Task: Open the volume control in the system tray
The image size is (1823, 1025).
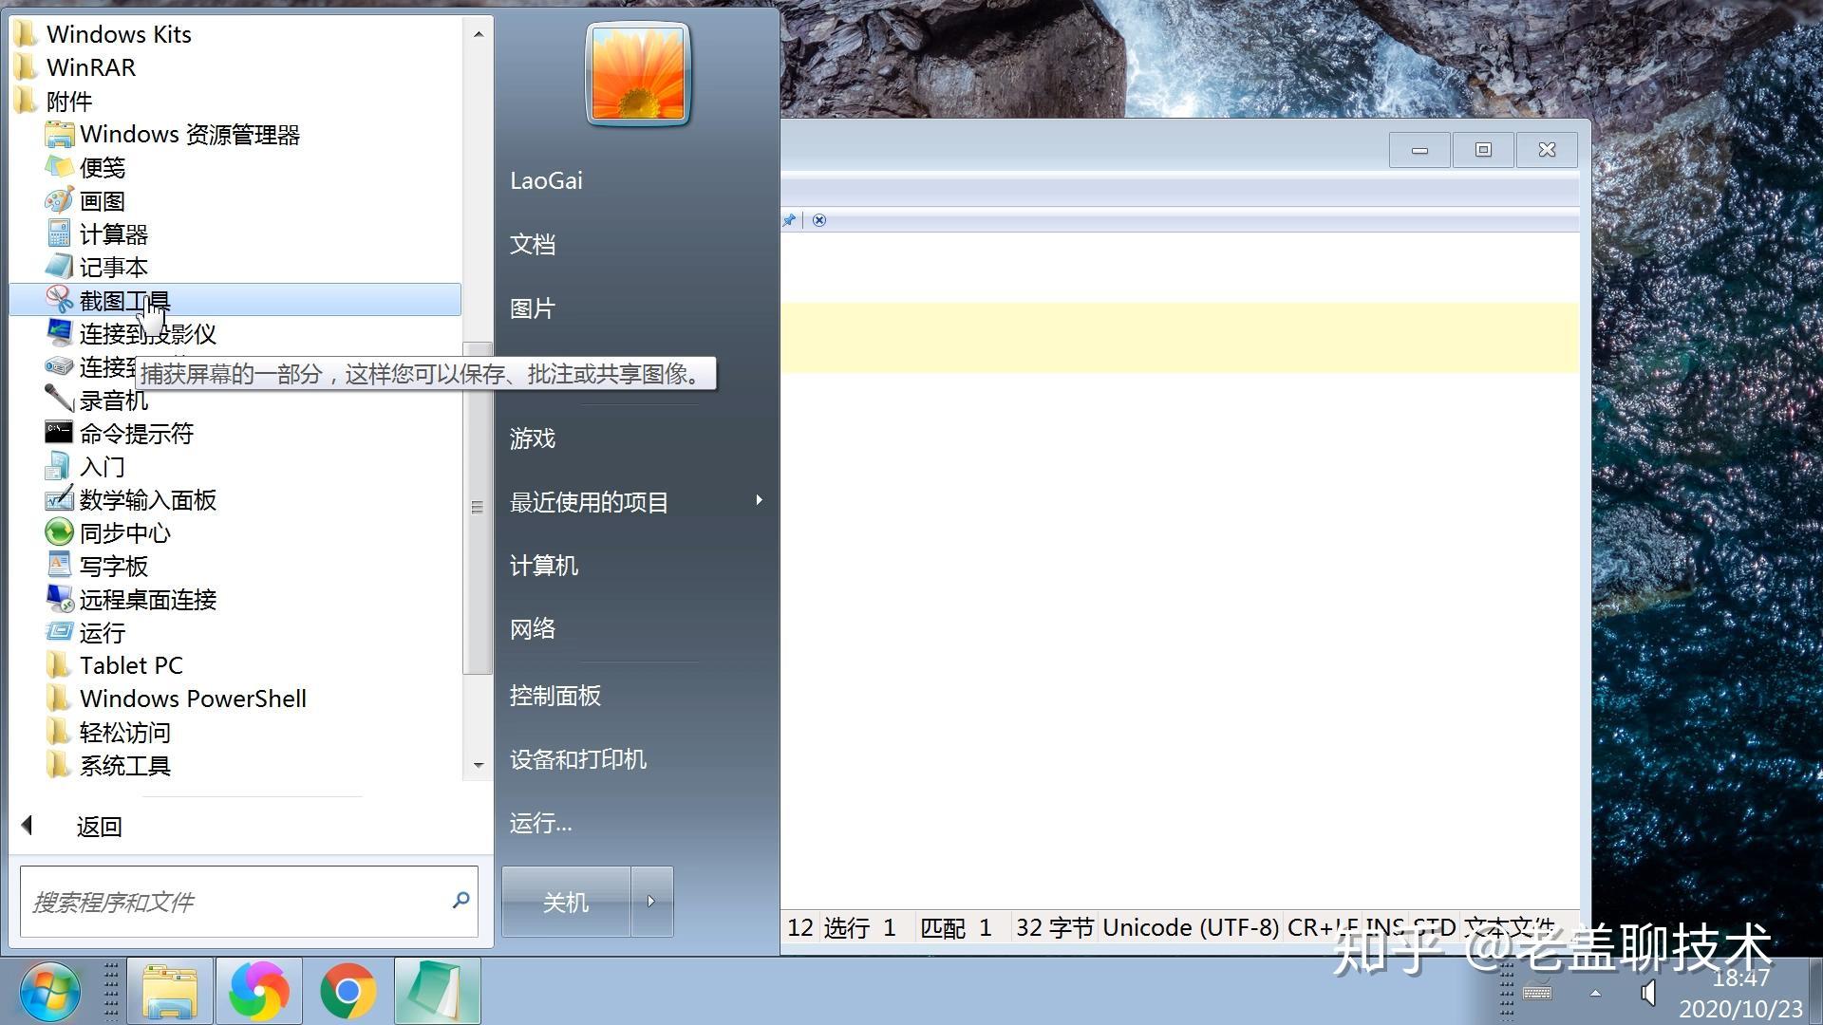Action: pyautogui.click(x=1647, y=993)
